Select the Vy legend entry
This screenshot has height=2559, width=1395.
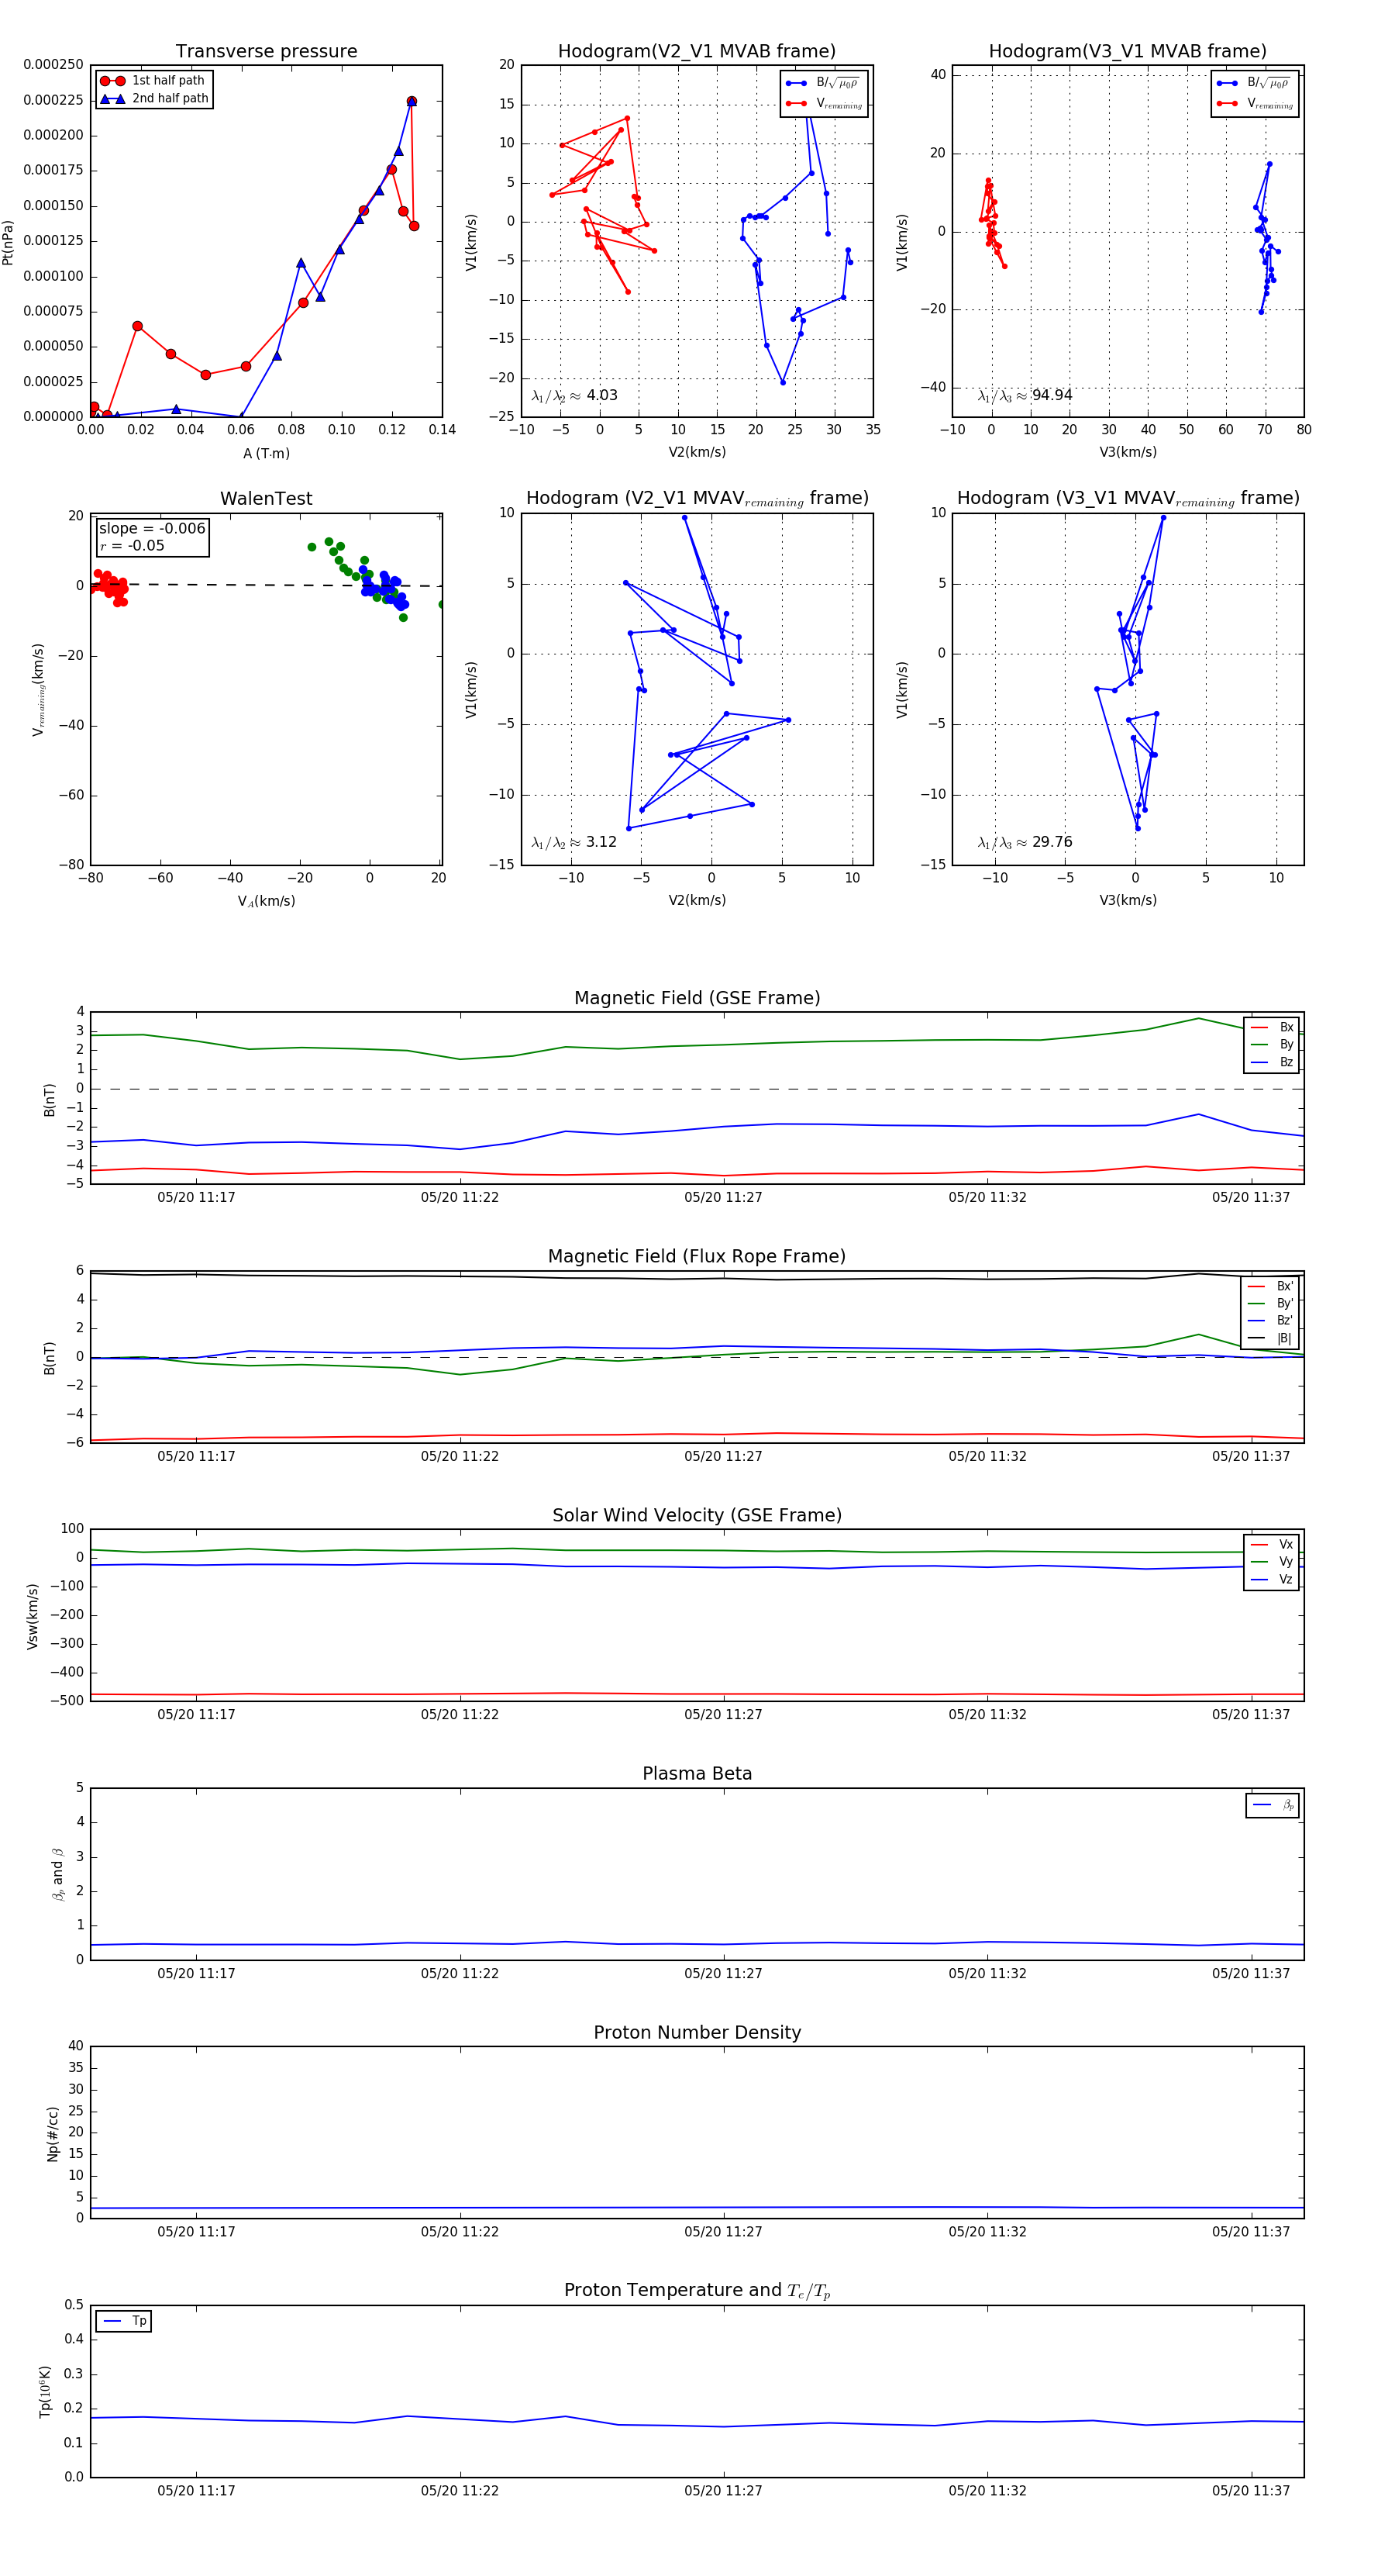[1272, 1562]
